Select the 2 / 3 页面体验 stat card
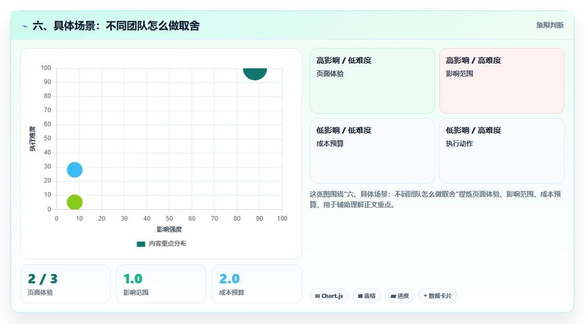Screen dimensions: 585x324 [x=66, y=284]
